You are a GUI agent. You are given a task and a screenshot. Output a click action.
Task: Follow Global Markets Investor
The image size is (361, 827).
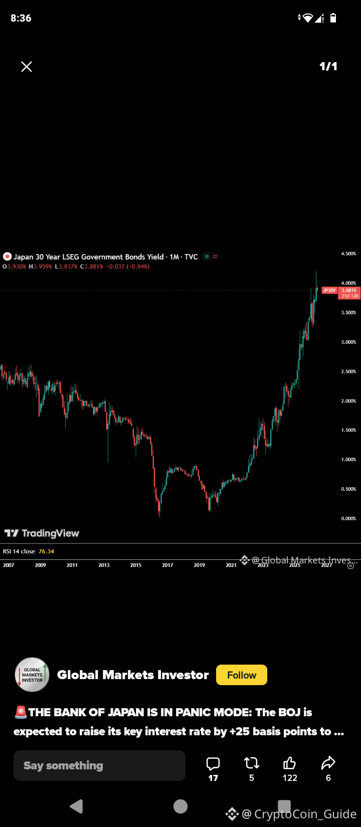pyautogui.click(x=242, y=675)
